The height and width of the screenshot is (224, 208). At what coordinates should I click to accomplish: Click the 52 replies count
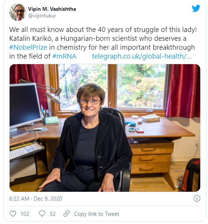[x=53, y=214]
